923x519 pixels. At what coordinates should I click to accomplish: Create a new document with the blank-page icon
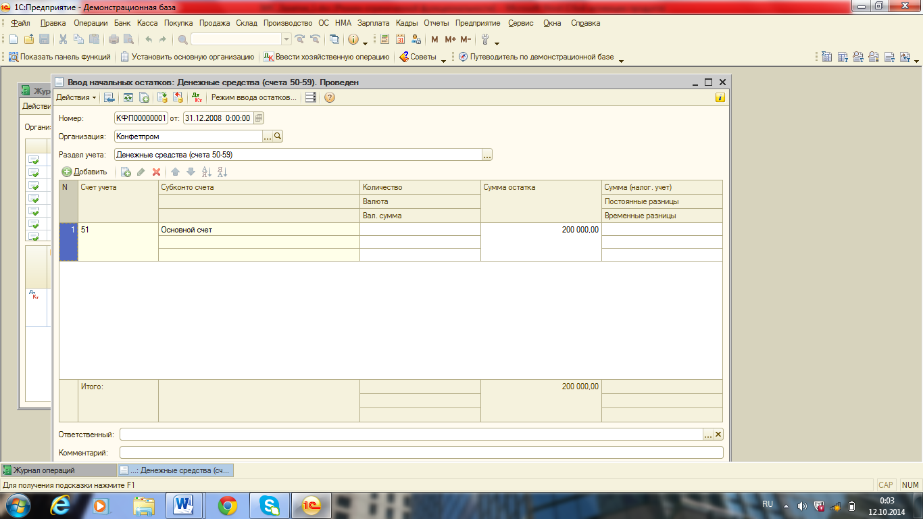click(14, 39)
